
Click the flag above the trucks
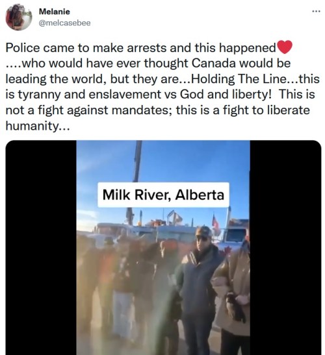pyautogui.click(x=215, y=223)
